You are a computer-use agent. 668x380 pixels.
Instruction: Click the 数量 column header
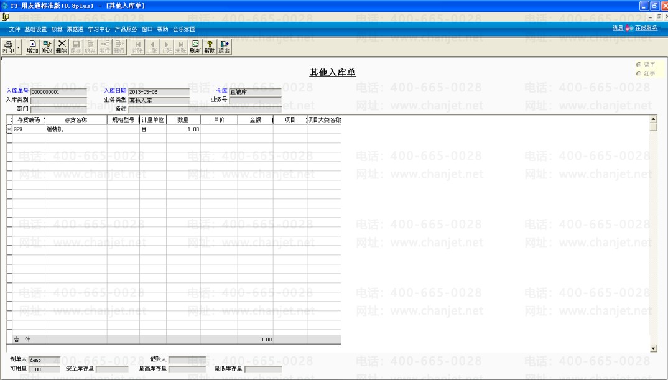pos(183,119)
